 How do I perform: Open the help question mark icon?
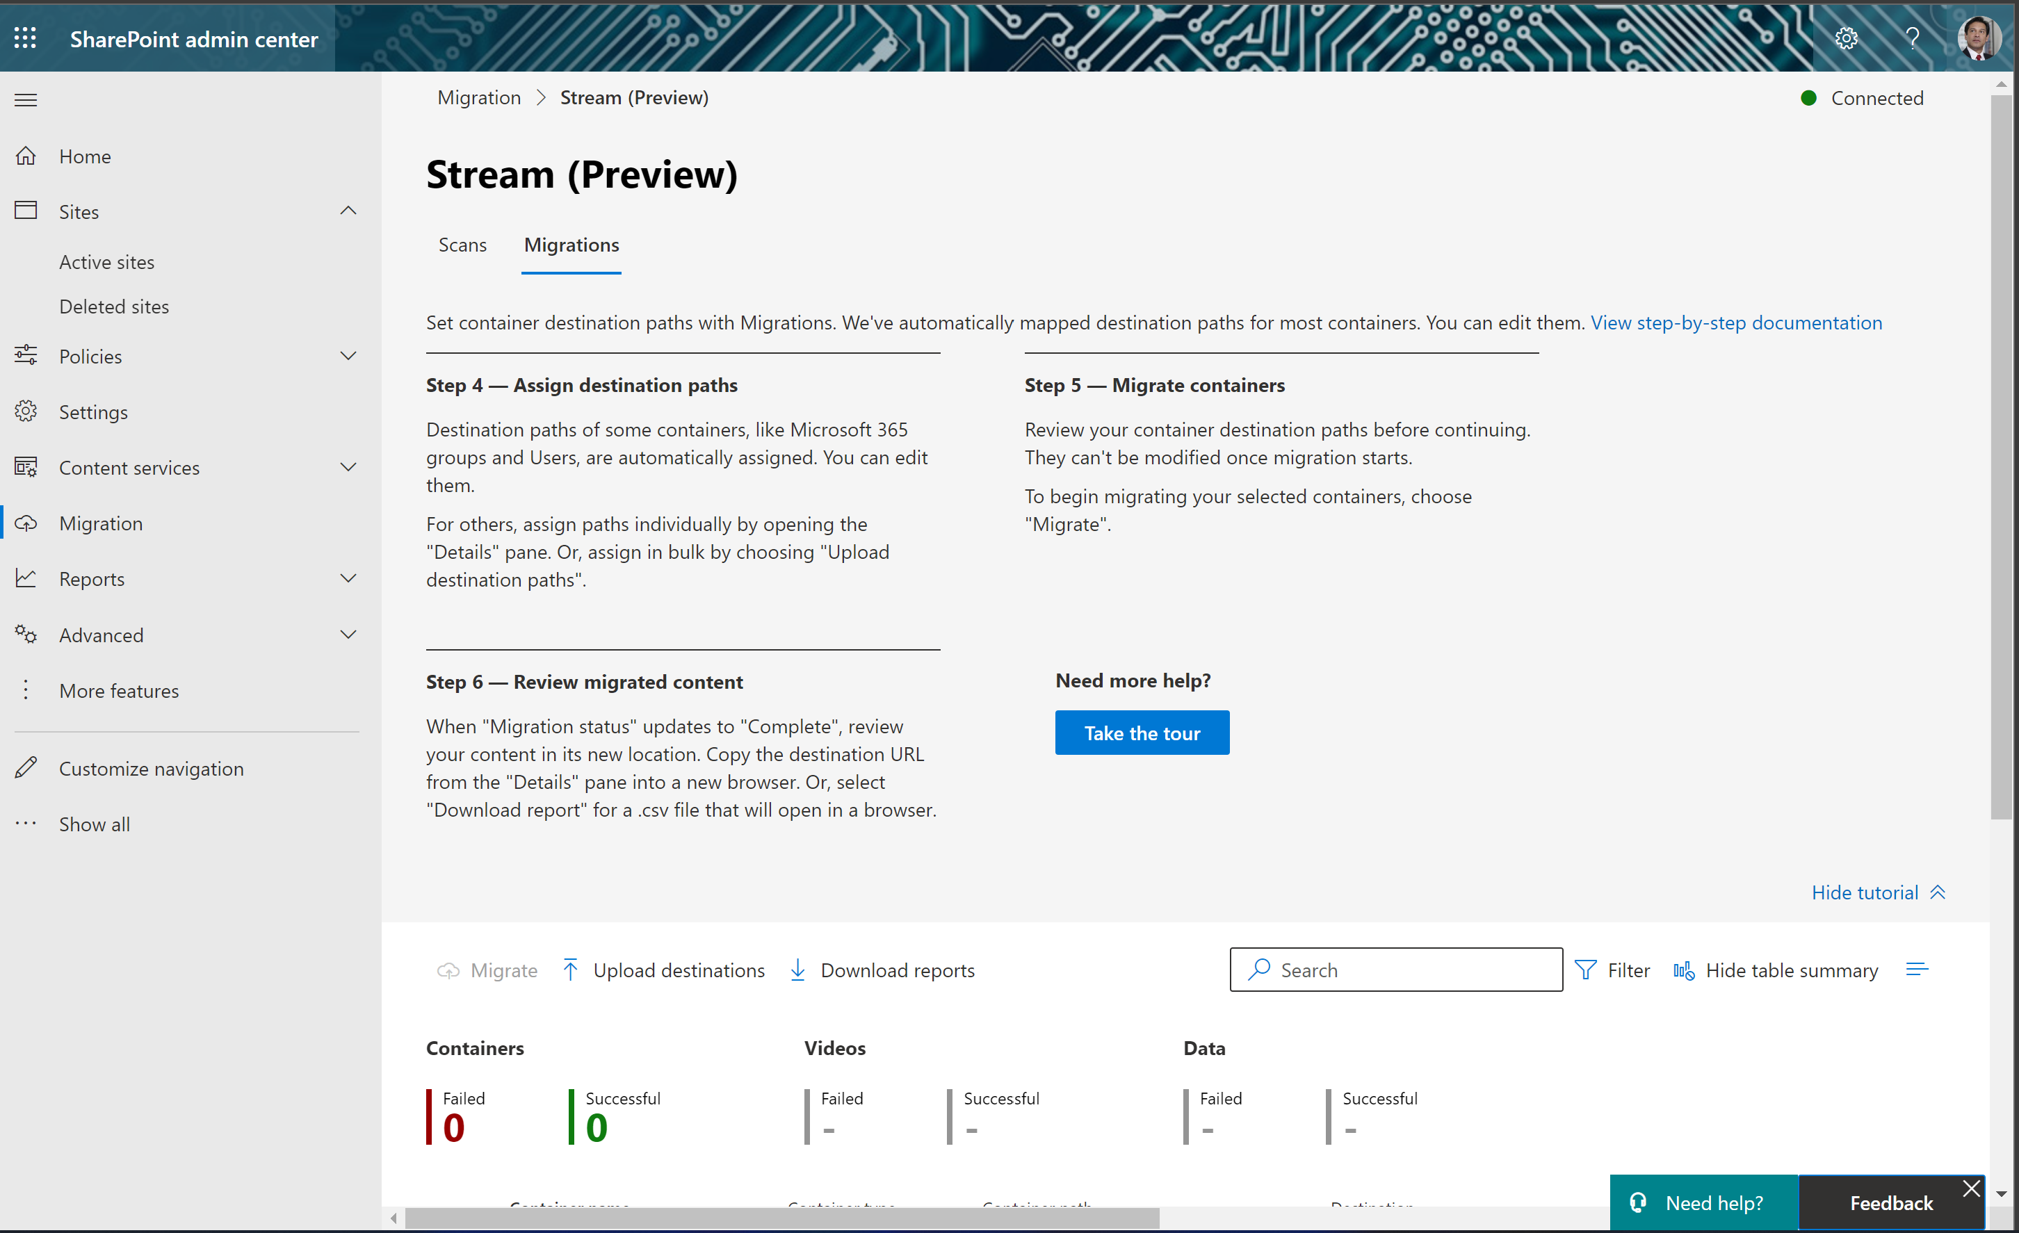[x=1912, y=38]
